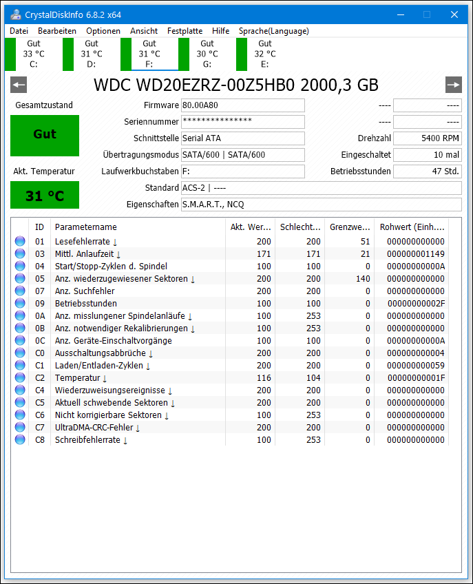The height and width of the screenshot is (584, 473).
Task: Click the Gesamtzustand label
Action: (x=44, y=105)
